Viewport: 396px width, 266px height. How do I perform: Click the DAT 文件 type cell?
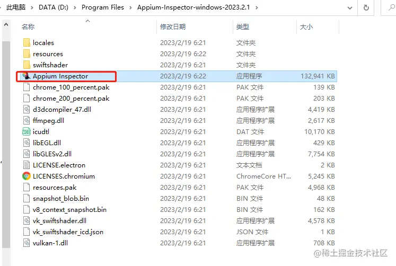click(250, 132)
